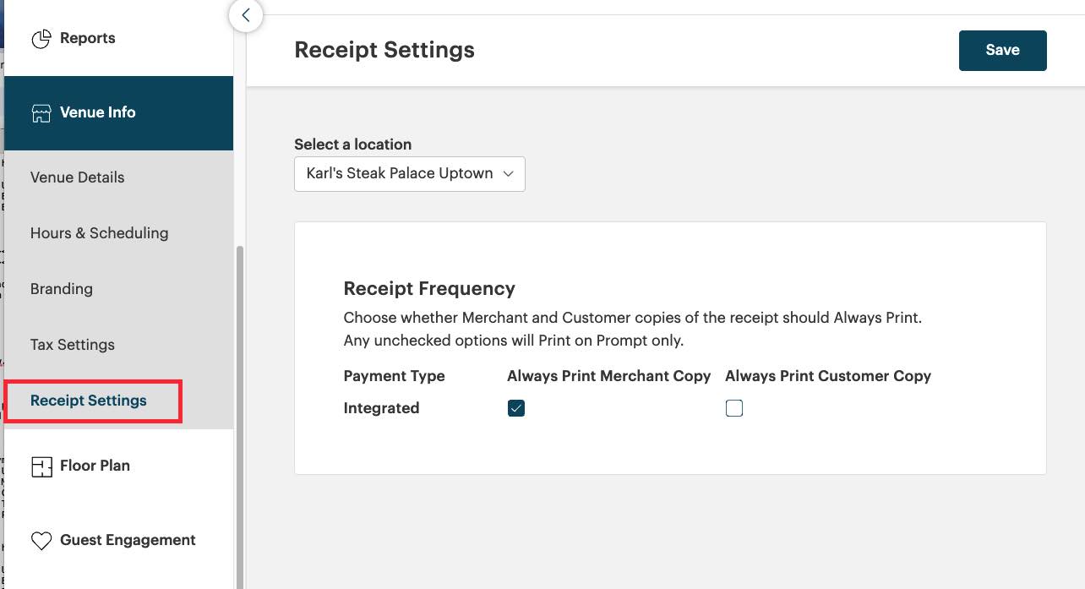Click the Save button

(1002, 50)
